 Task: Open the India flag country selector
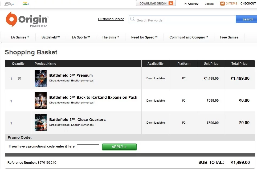(x=26, y=4)
